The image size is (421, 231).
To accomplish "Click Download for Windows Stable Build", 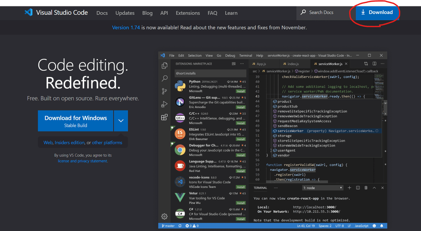I will [x=75, y=121].
